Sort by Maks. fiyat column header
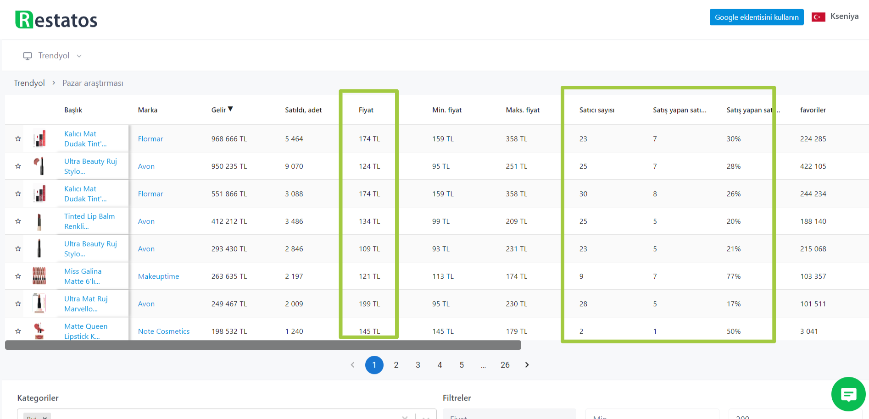The height and width of the screenshot is (419, 869). click(x=523, y=110)
